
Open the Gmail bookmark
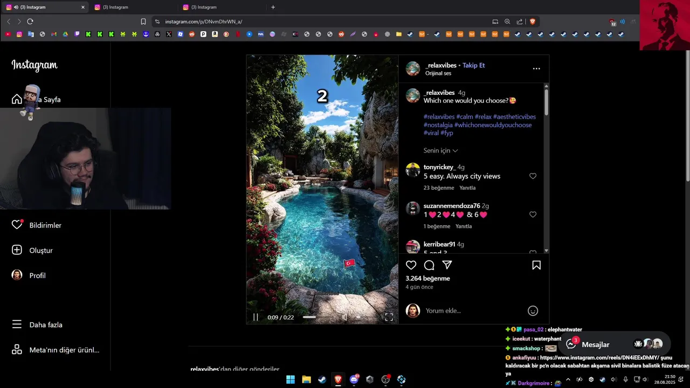click(x=54, y=34)
